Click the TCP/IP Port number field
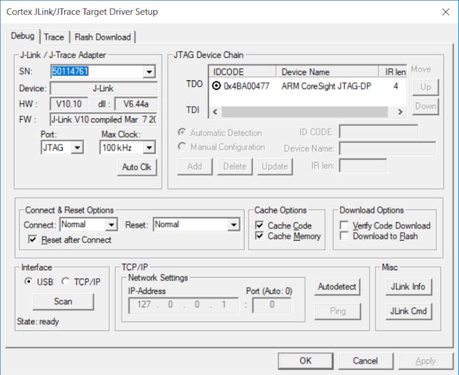 [x=272, y=305]
